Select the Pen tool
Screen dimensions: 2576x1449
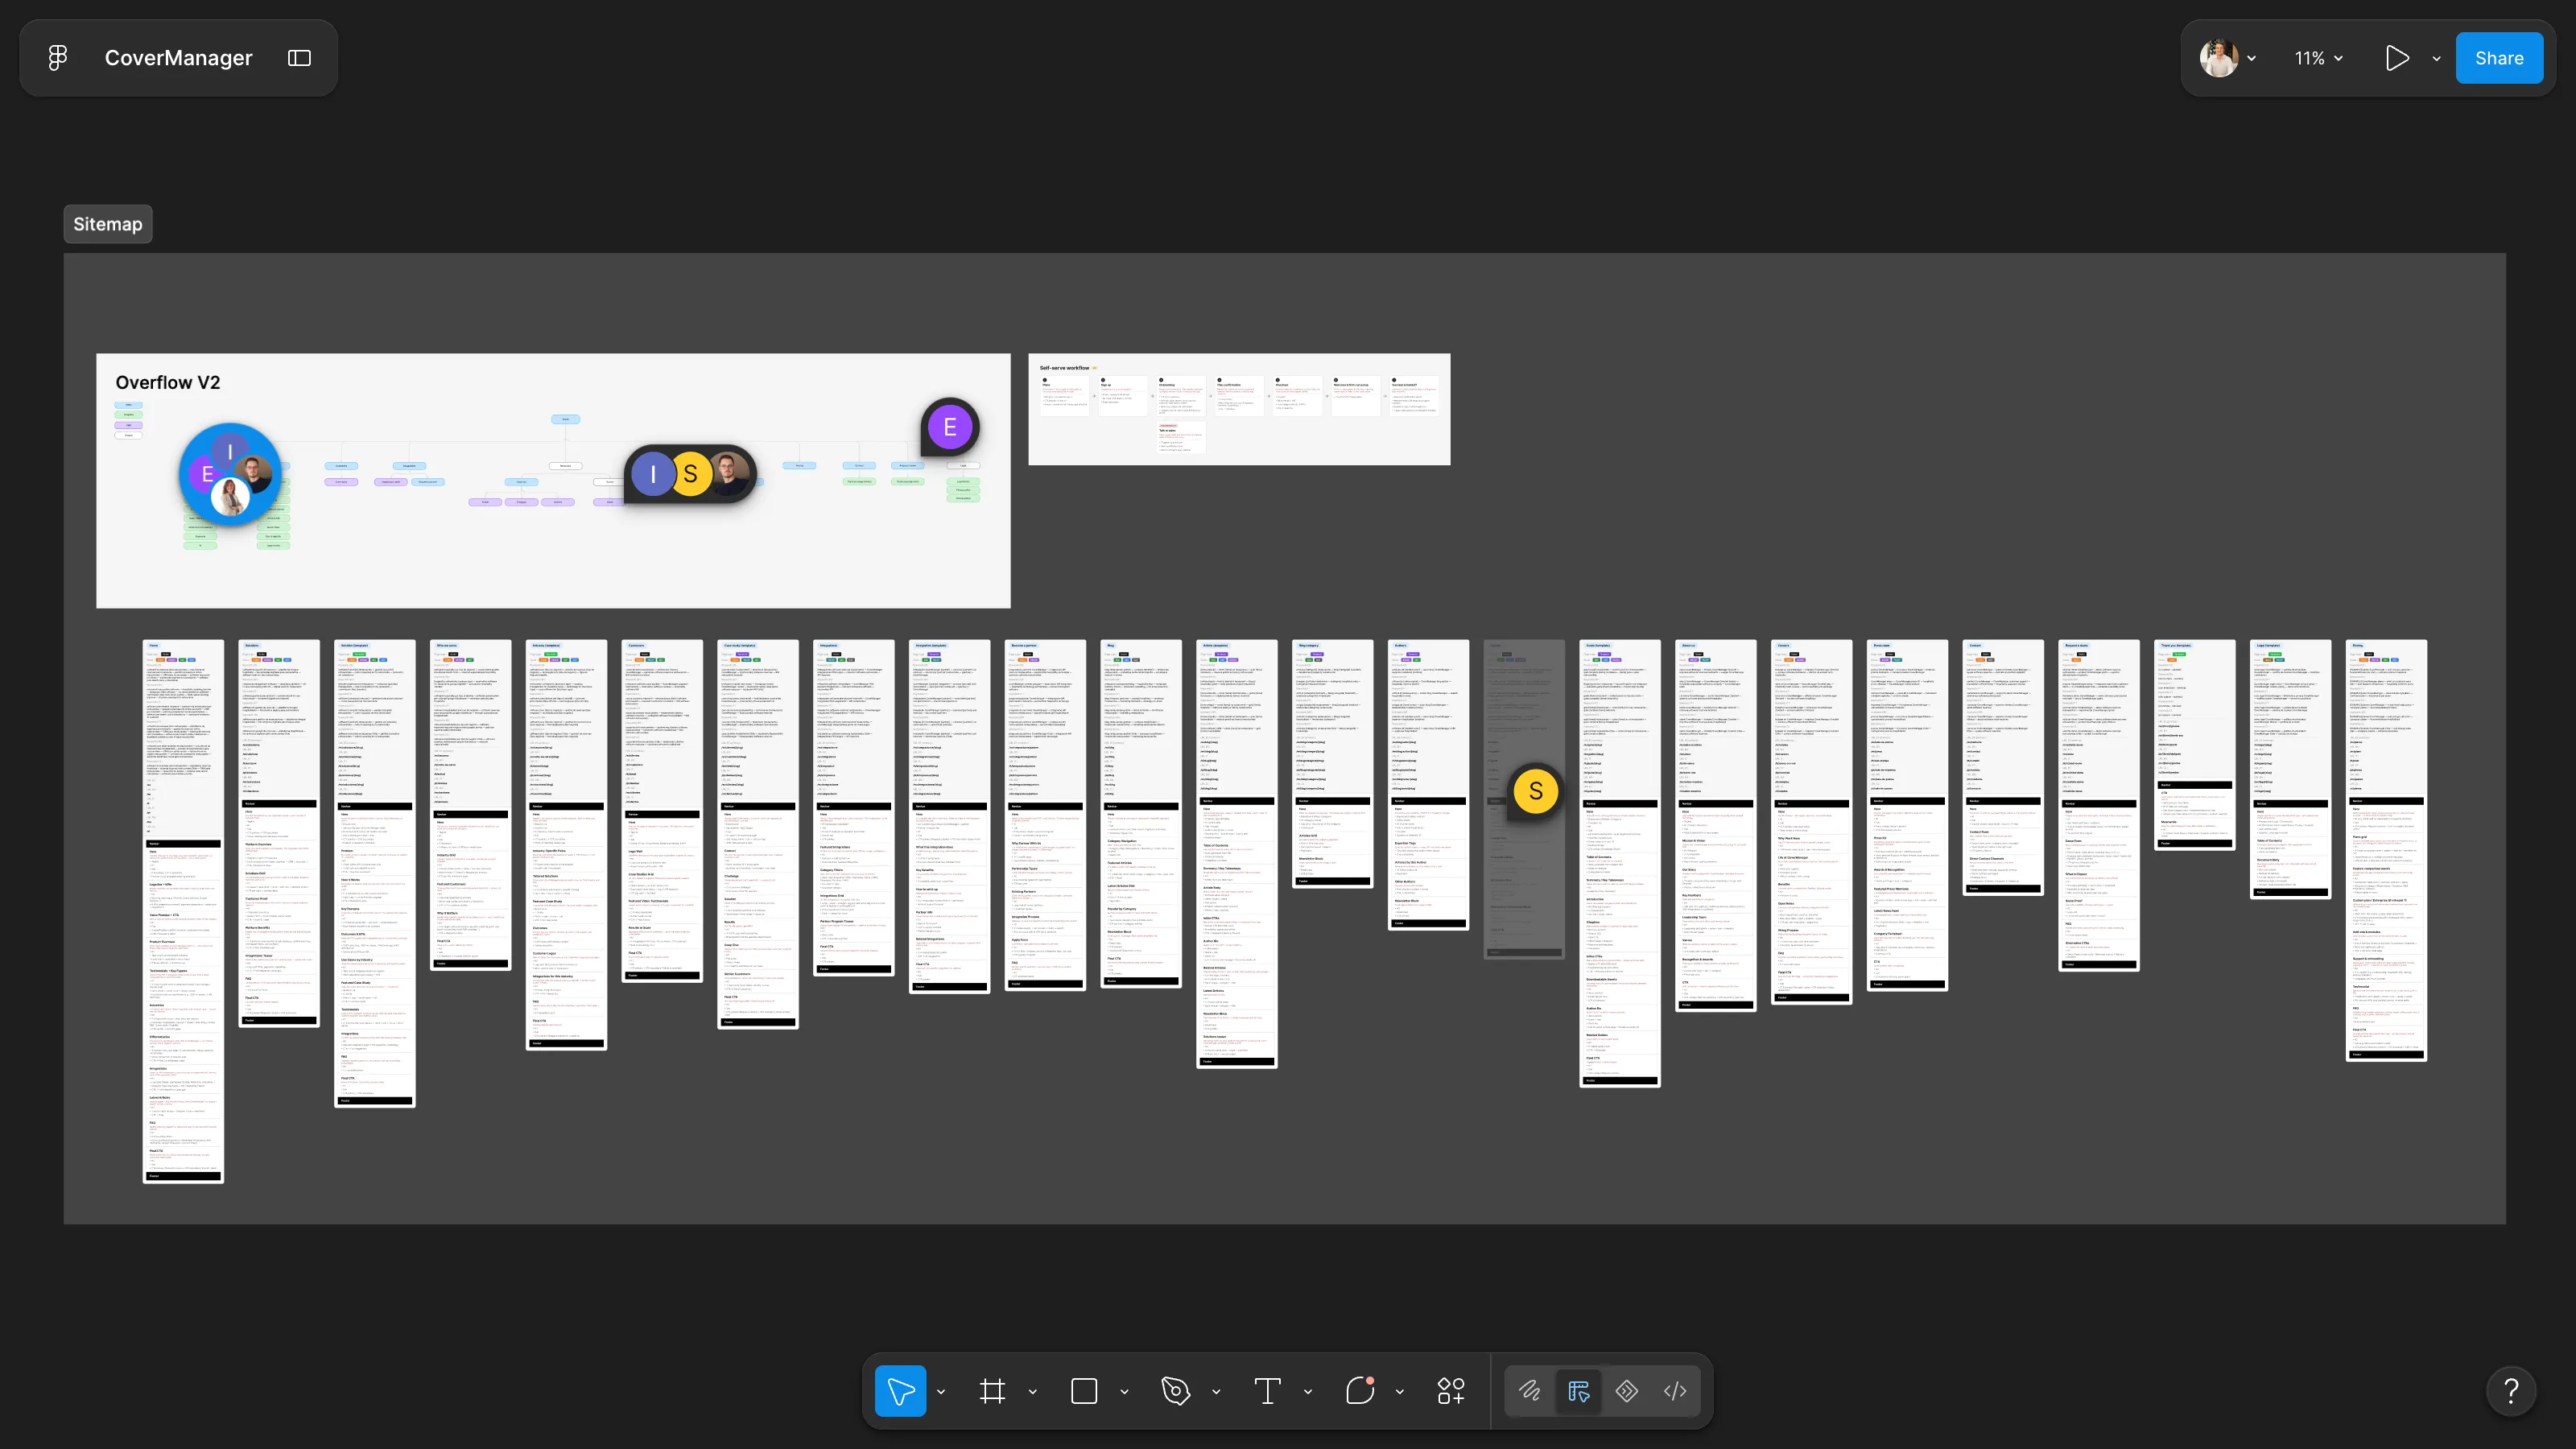coord(1176,1391)
